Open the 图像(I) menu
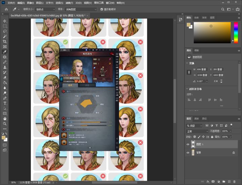Screen dimensions: 242x185 pos(30,3)
